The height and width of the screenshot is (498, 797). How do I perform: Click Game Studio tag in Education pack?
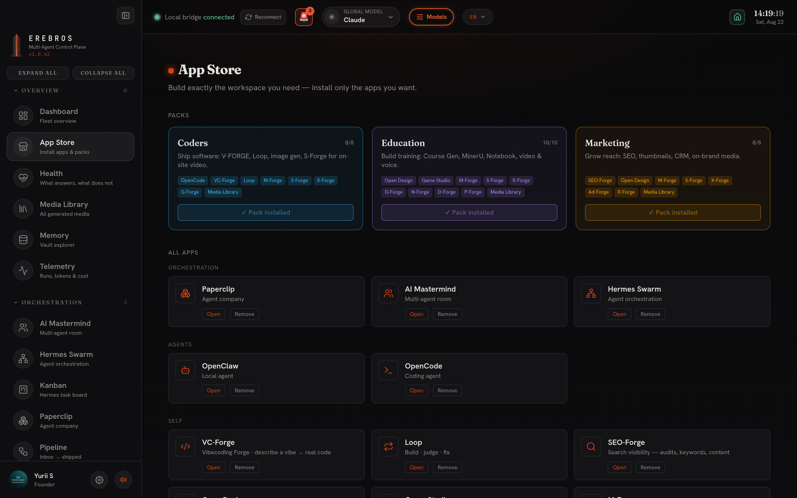pyautogui.click(x=436, y=180)
